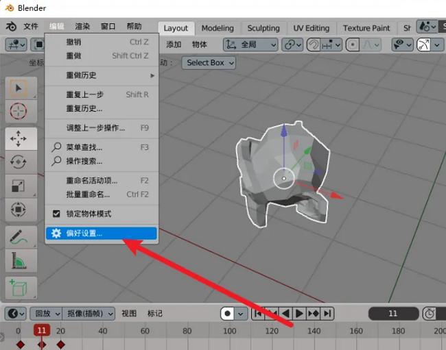Choose the Scale tool
This screenshot has width=446, height=350.
19,186
